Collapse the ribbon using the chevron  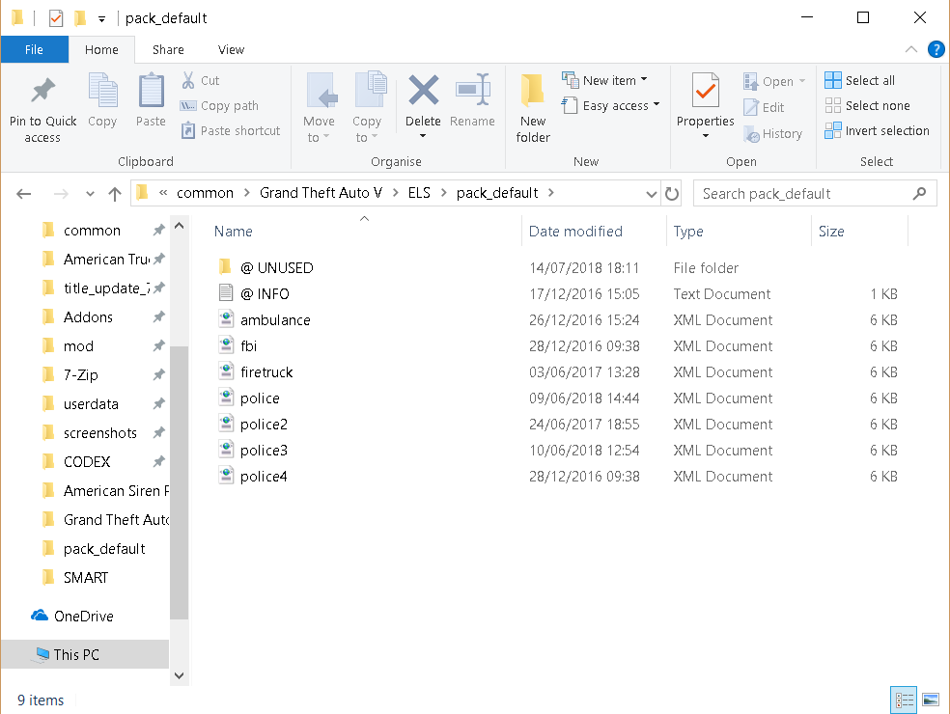click(x=910, y=49)
